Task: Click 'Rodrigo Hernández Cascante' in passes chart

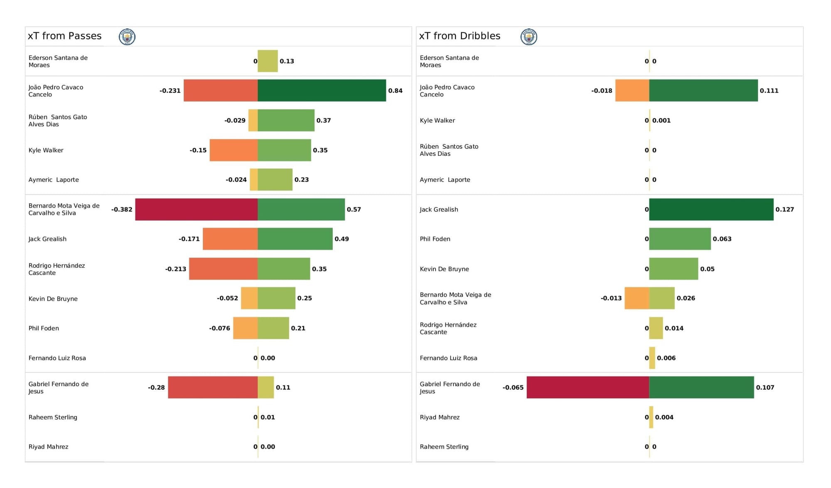Action: tap(57, 269)
